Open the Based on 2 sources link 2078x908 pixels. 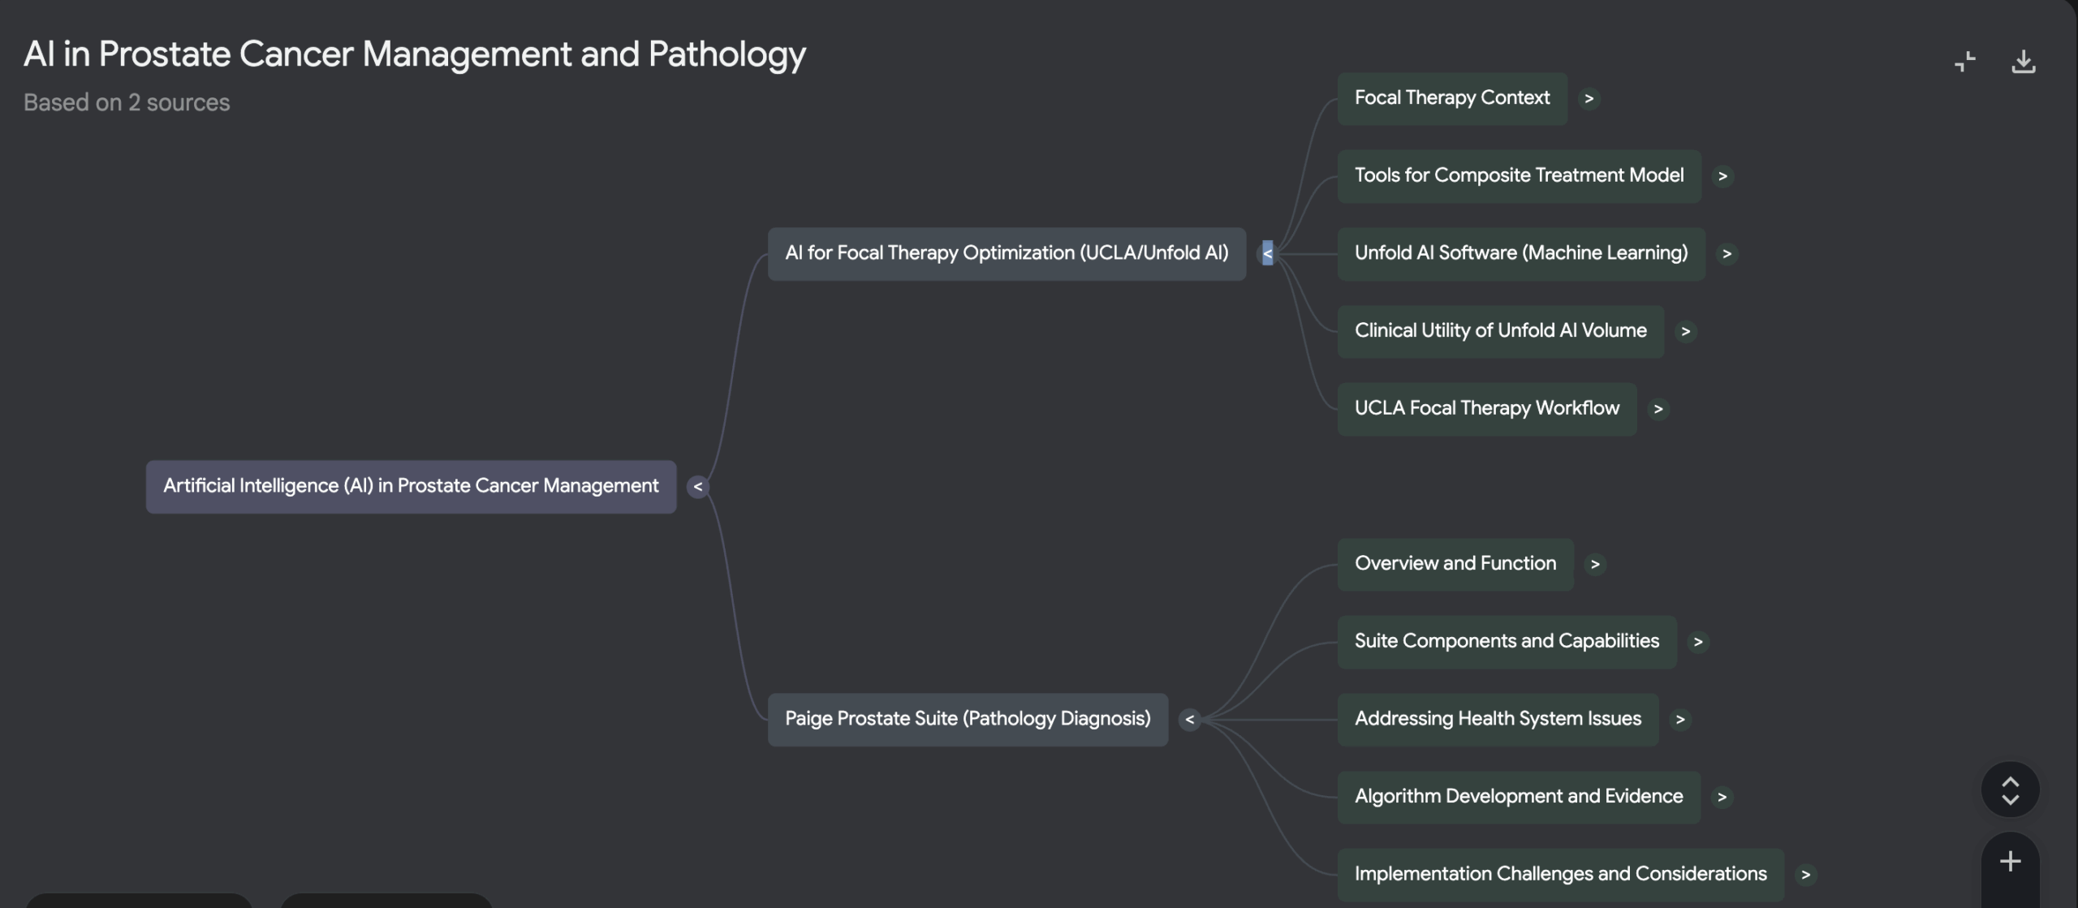click(x=127, y=102)
